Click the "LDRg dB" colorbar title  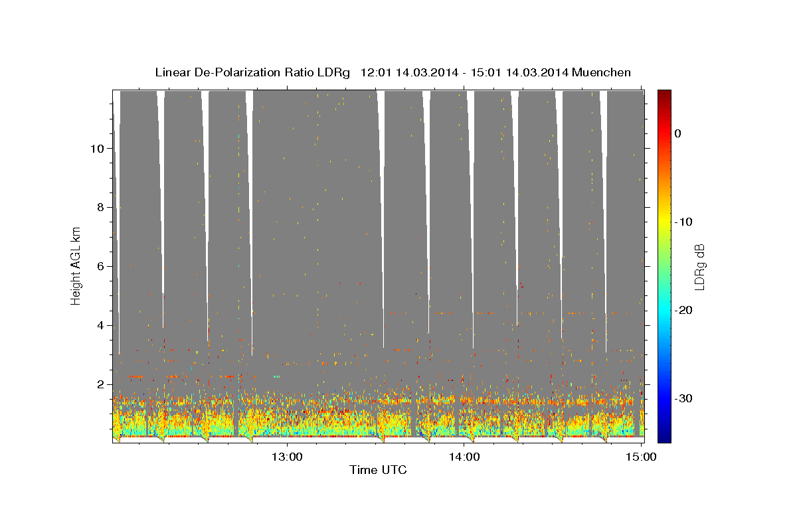pos(699,266)
